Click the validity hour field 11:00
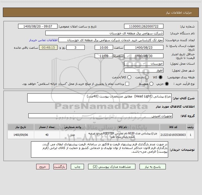The height and width of the screenshot is (195, 202). [104, 56]
